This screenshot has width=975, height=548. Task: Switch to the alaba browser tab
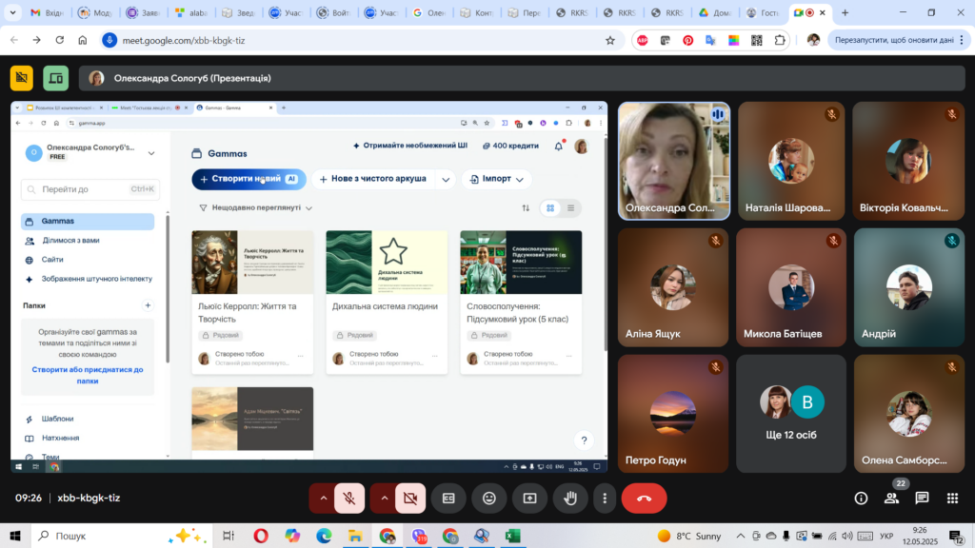191,12
